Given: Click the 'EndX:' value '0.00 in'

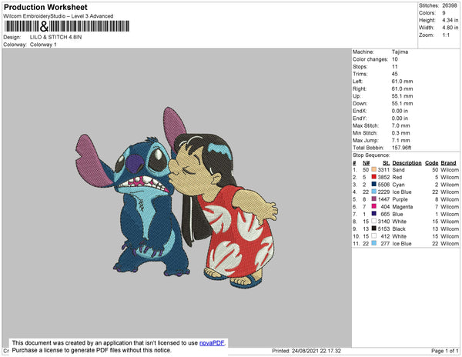Looking at the screenshot, I should click(x=400, y=111).
